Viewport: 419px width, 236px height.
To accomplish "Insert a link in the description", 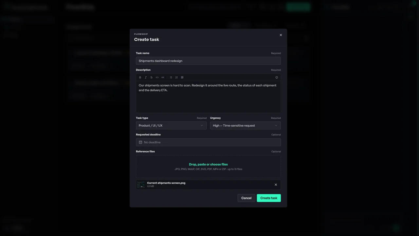I will tap(163, 77).
